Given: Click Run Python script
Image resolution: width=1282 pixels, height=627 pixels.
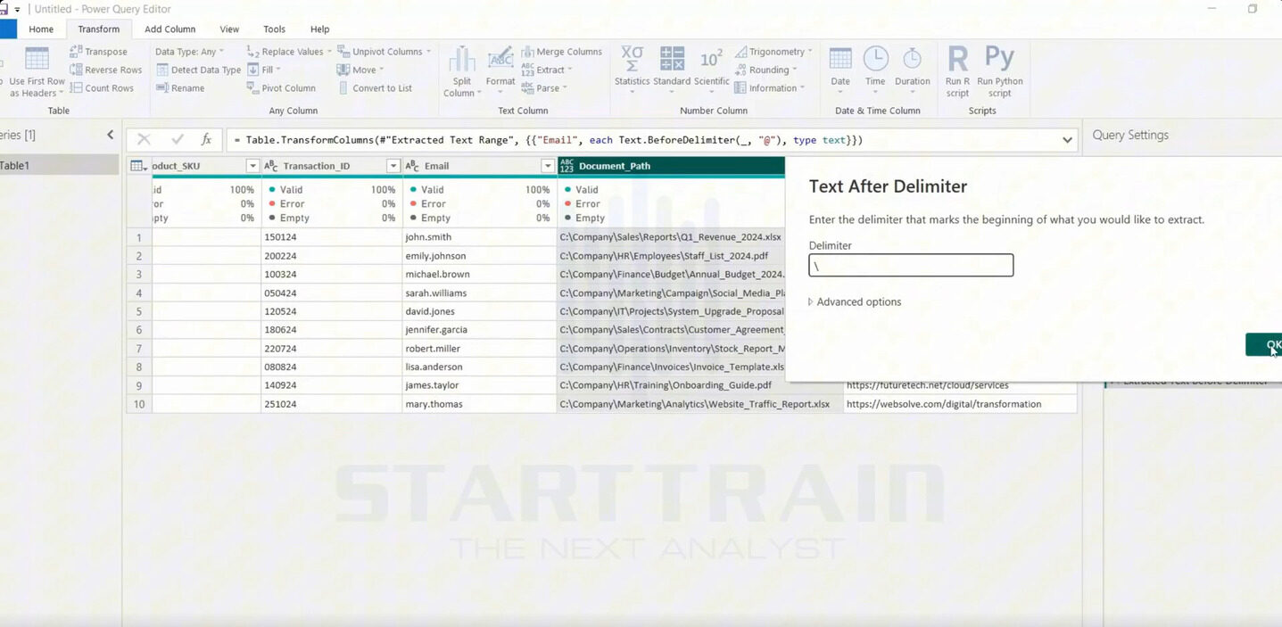Looking at the screenshot, I should click(x=999, y=72).
